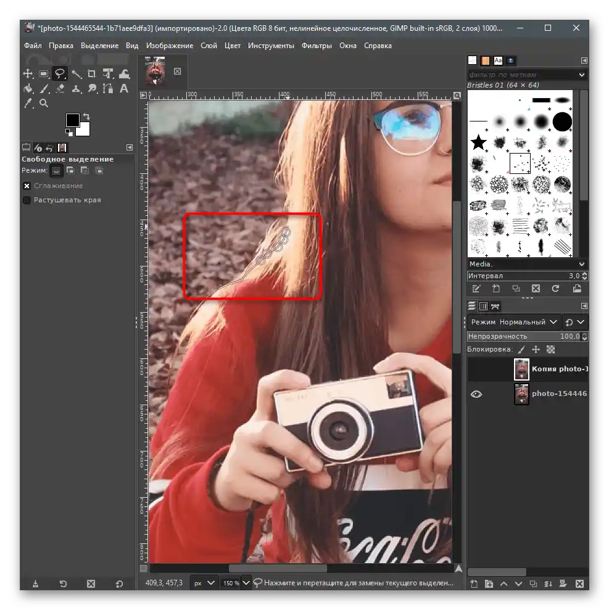
Task: Toggle lock position and size
Action: [536, 349]
